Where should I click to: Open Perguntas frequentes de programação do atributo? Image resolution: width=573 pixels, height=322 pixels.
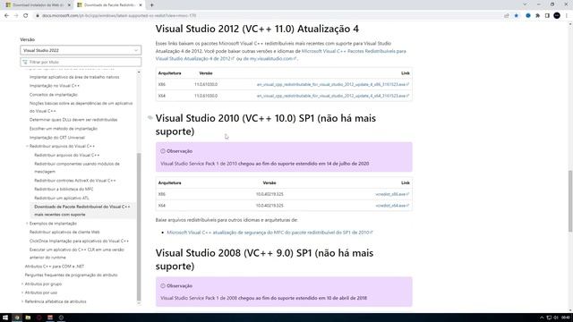pyautogui.click(x=71, y=275)
